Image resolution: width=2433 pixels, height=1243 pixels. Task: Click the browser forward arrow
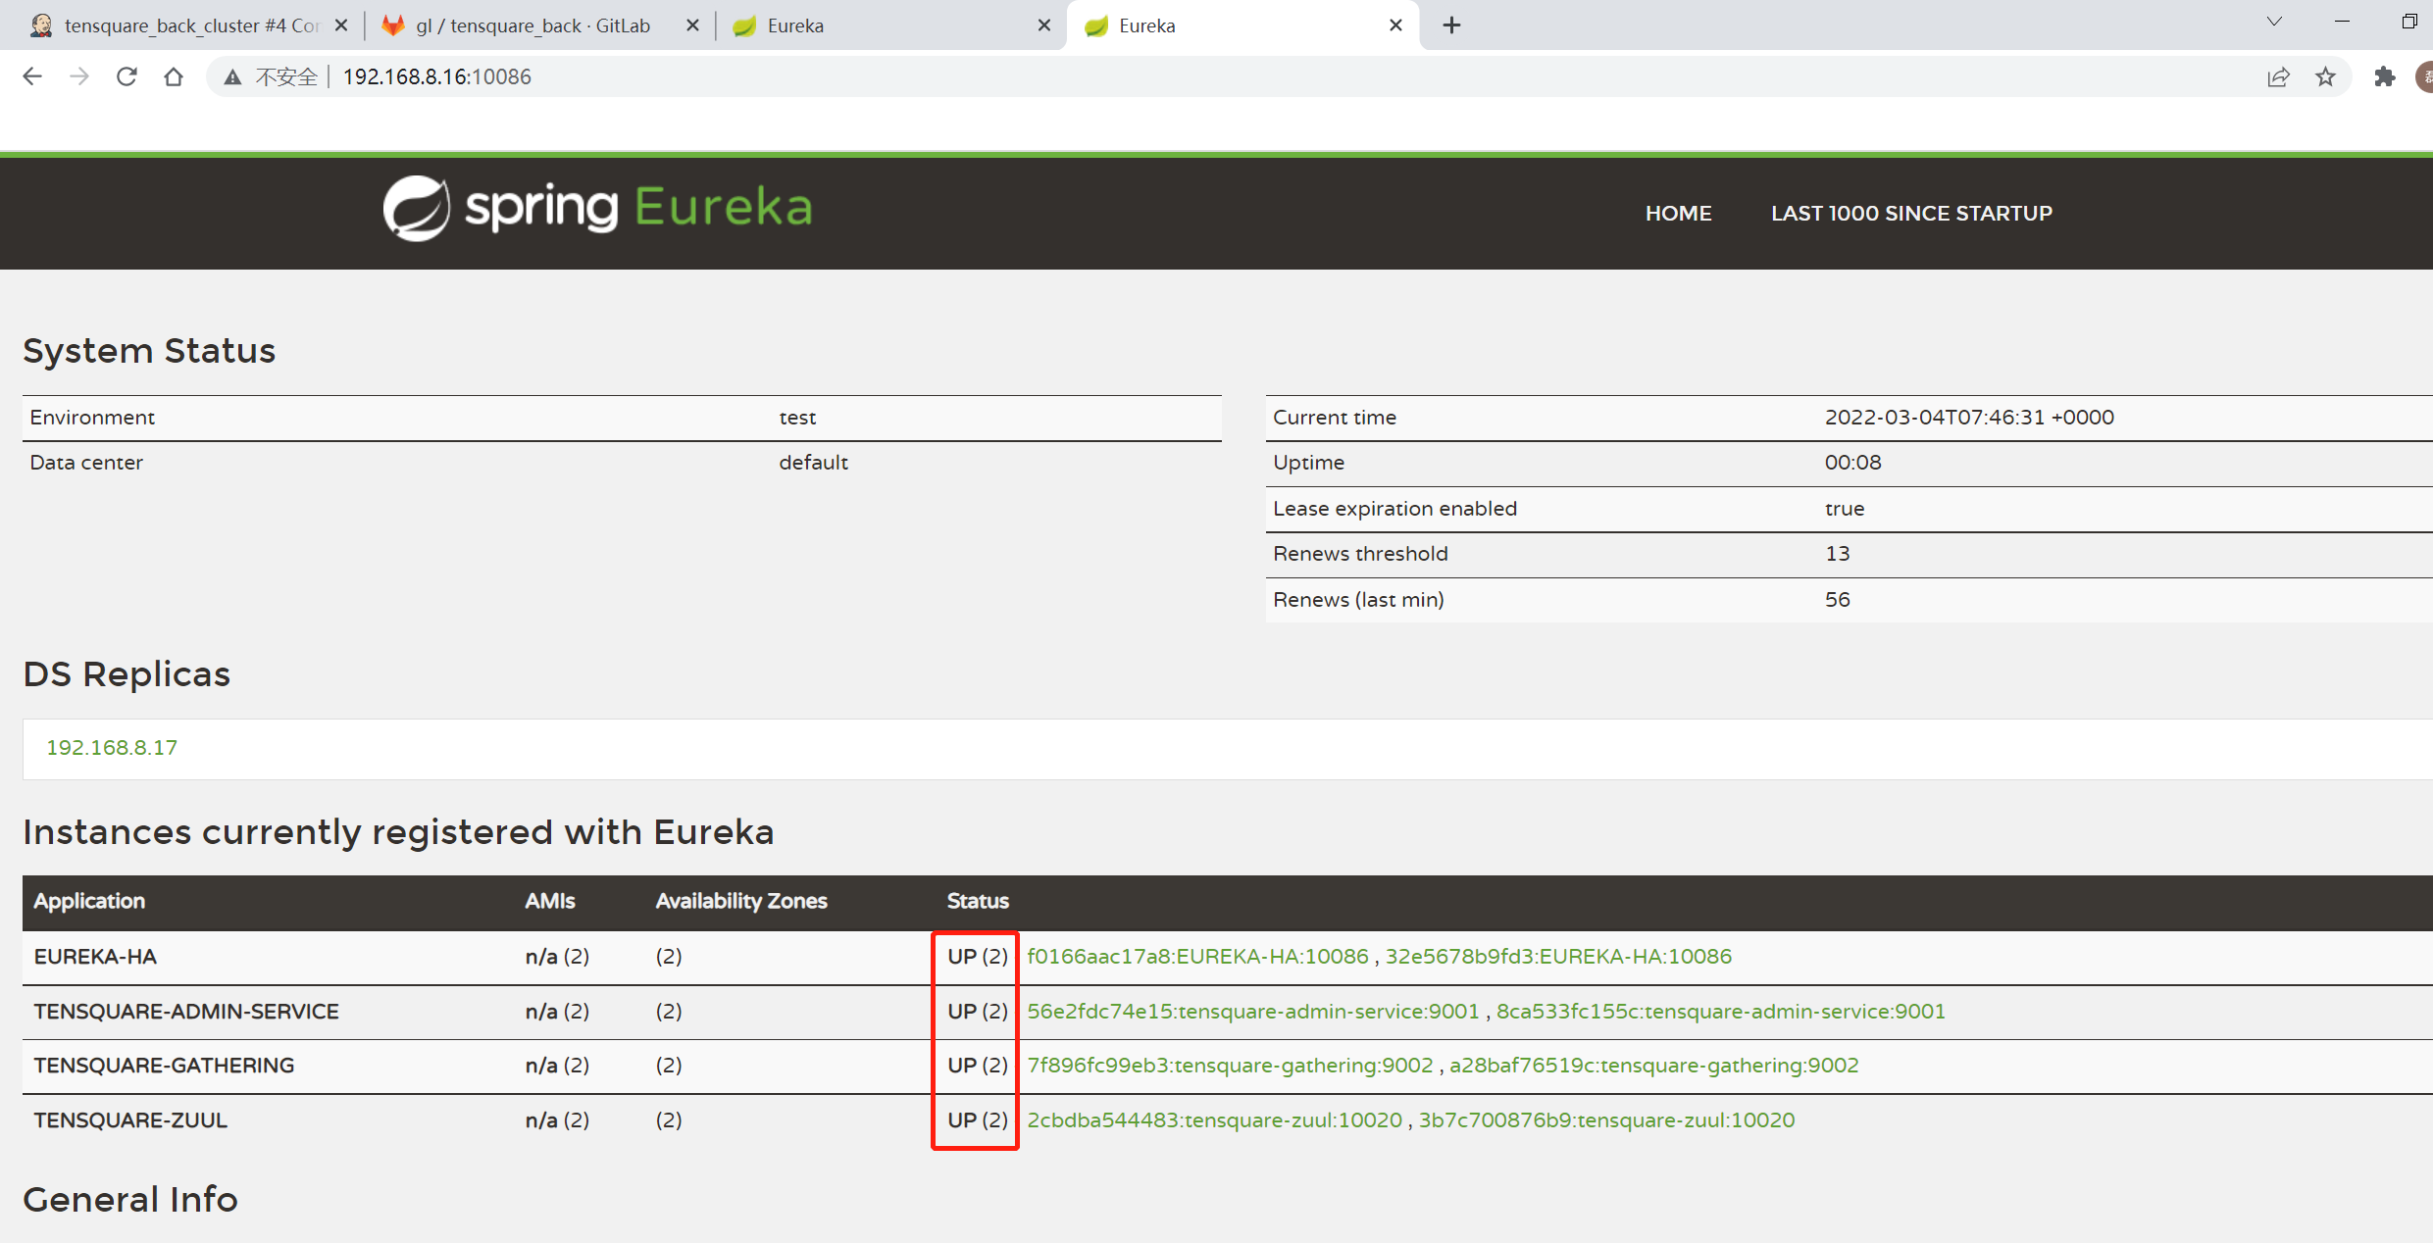click(79, 76)
